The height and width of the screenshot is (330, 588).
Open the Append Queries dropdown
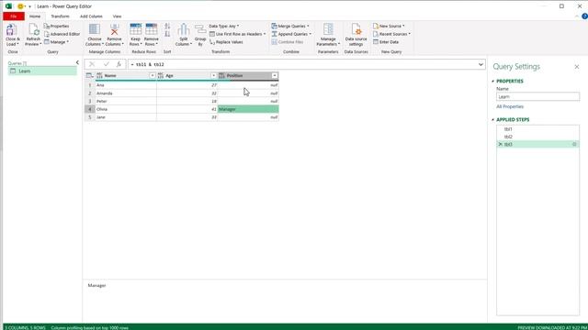tap(291, 34)
